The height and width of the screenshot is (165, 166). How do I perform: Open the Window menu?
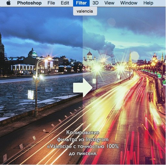point(129,3)
